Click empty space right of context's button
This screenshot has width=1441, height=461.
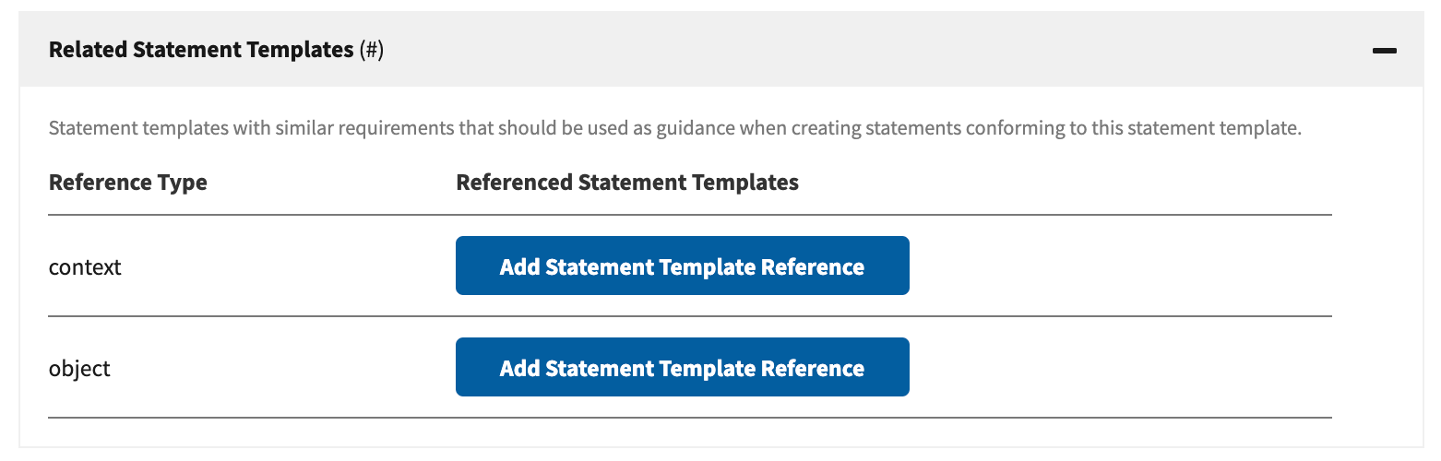pyautogui.click(x=1107, y=266)
